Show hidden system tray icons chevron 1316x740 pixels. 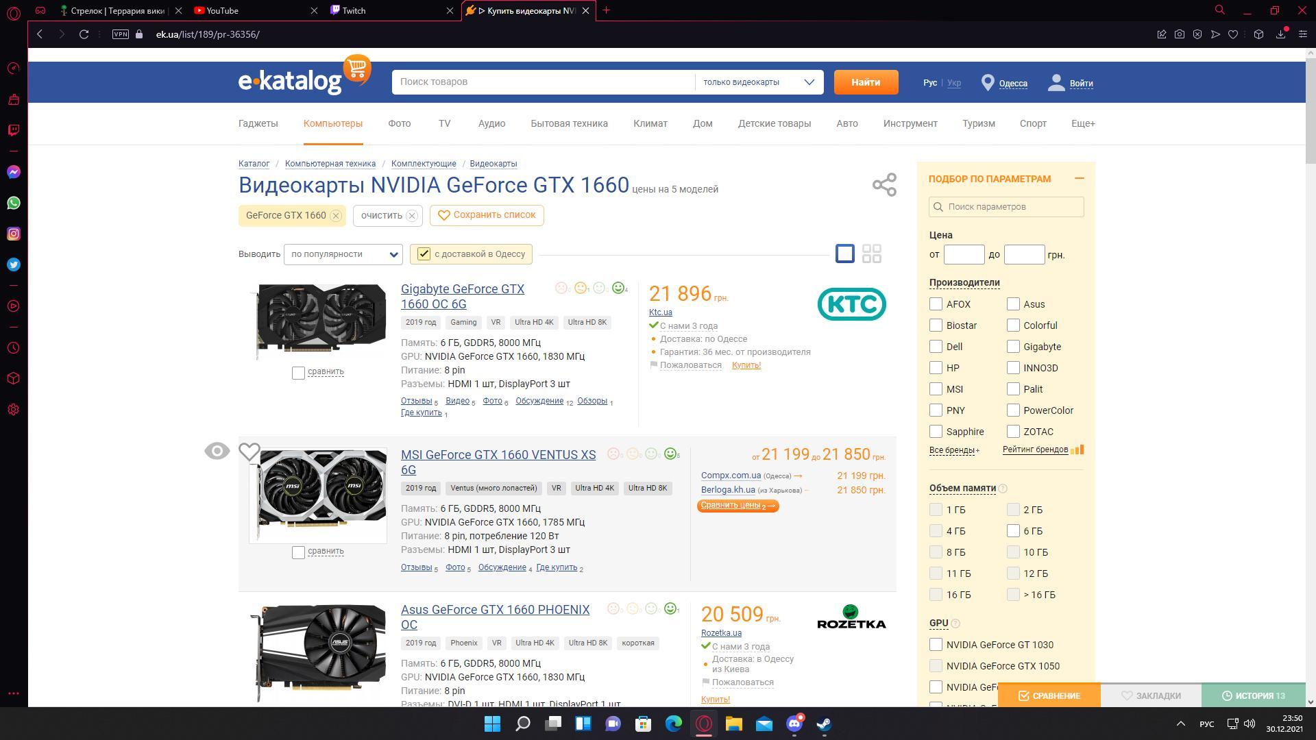point(1180,724)
